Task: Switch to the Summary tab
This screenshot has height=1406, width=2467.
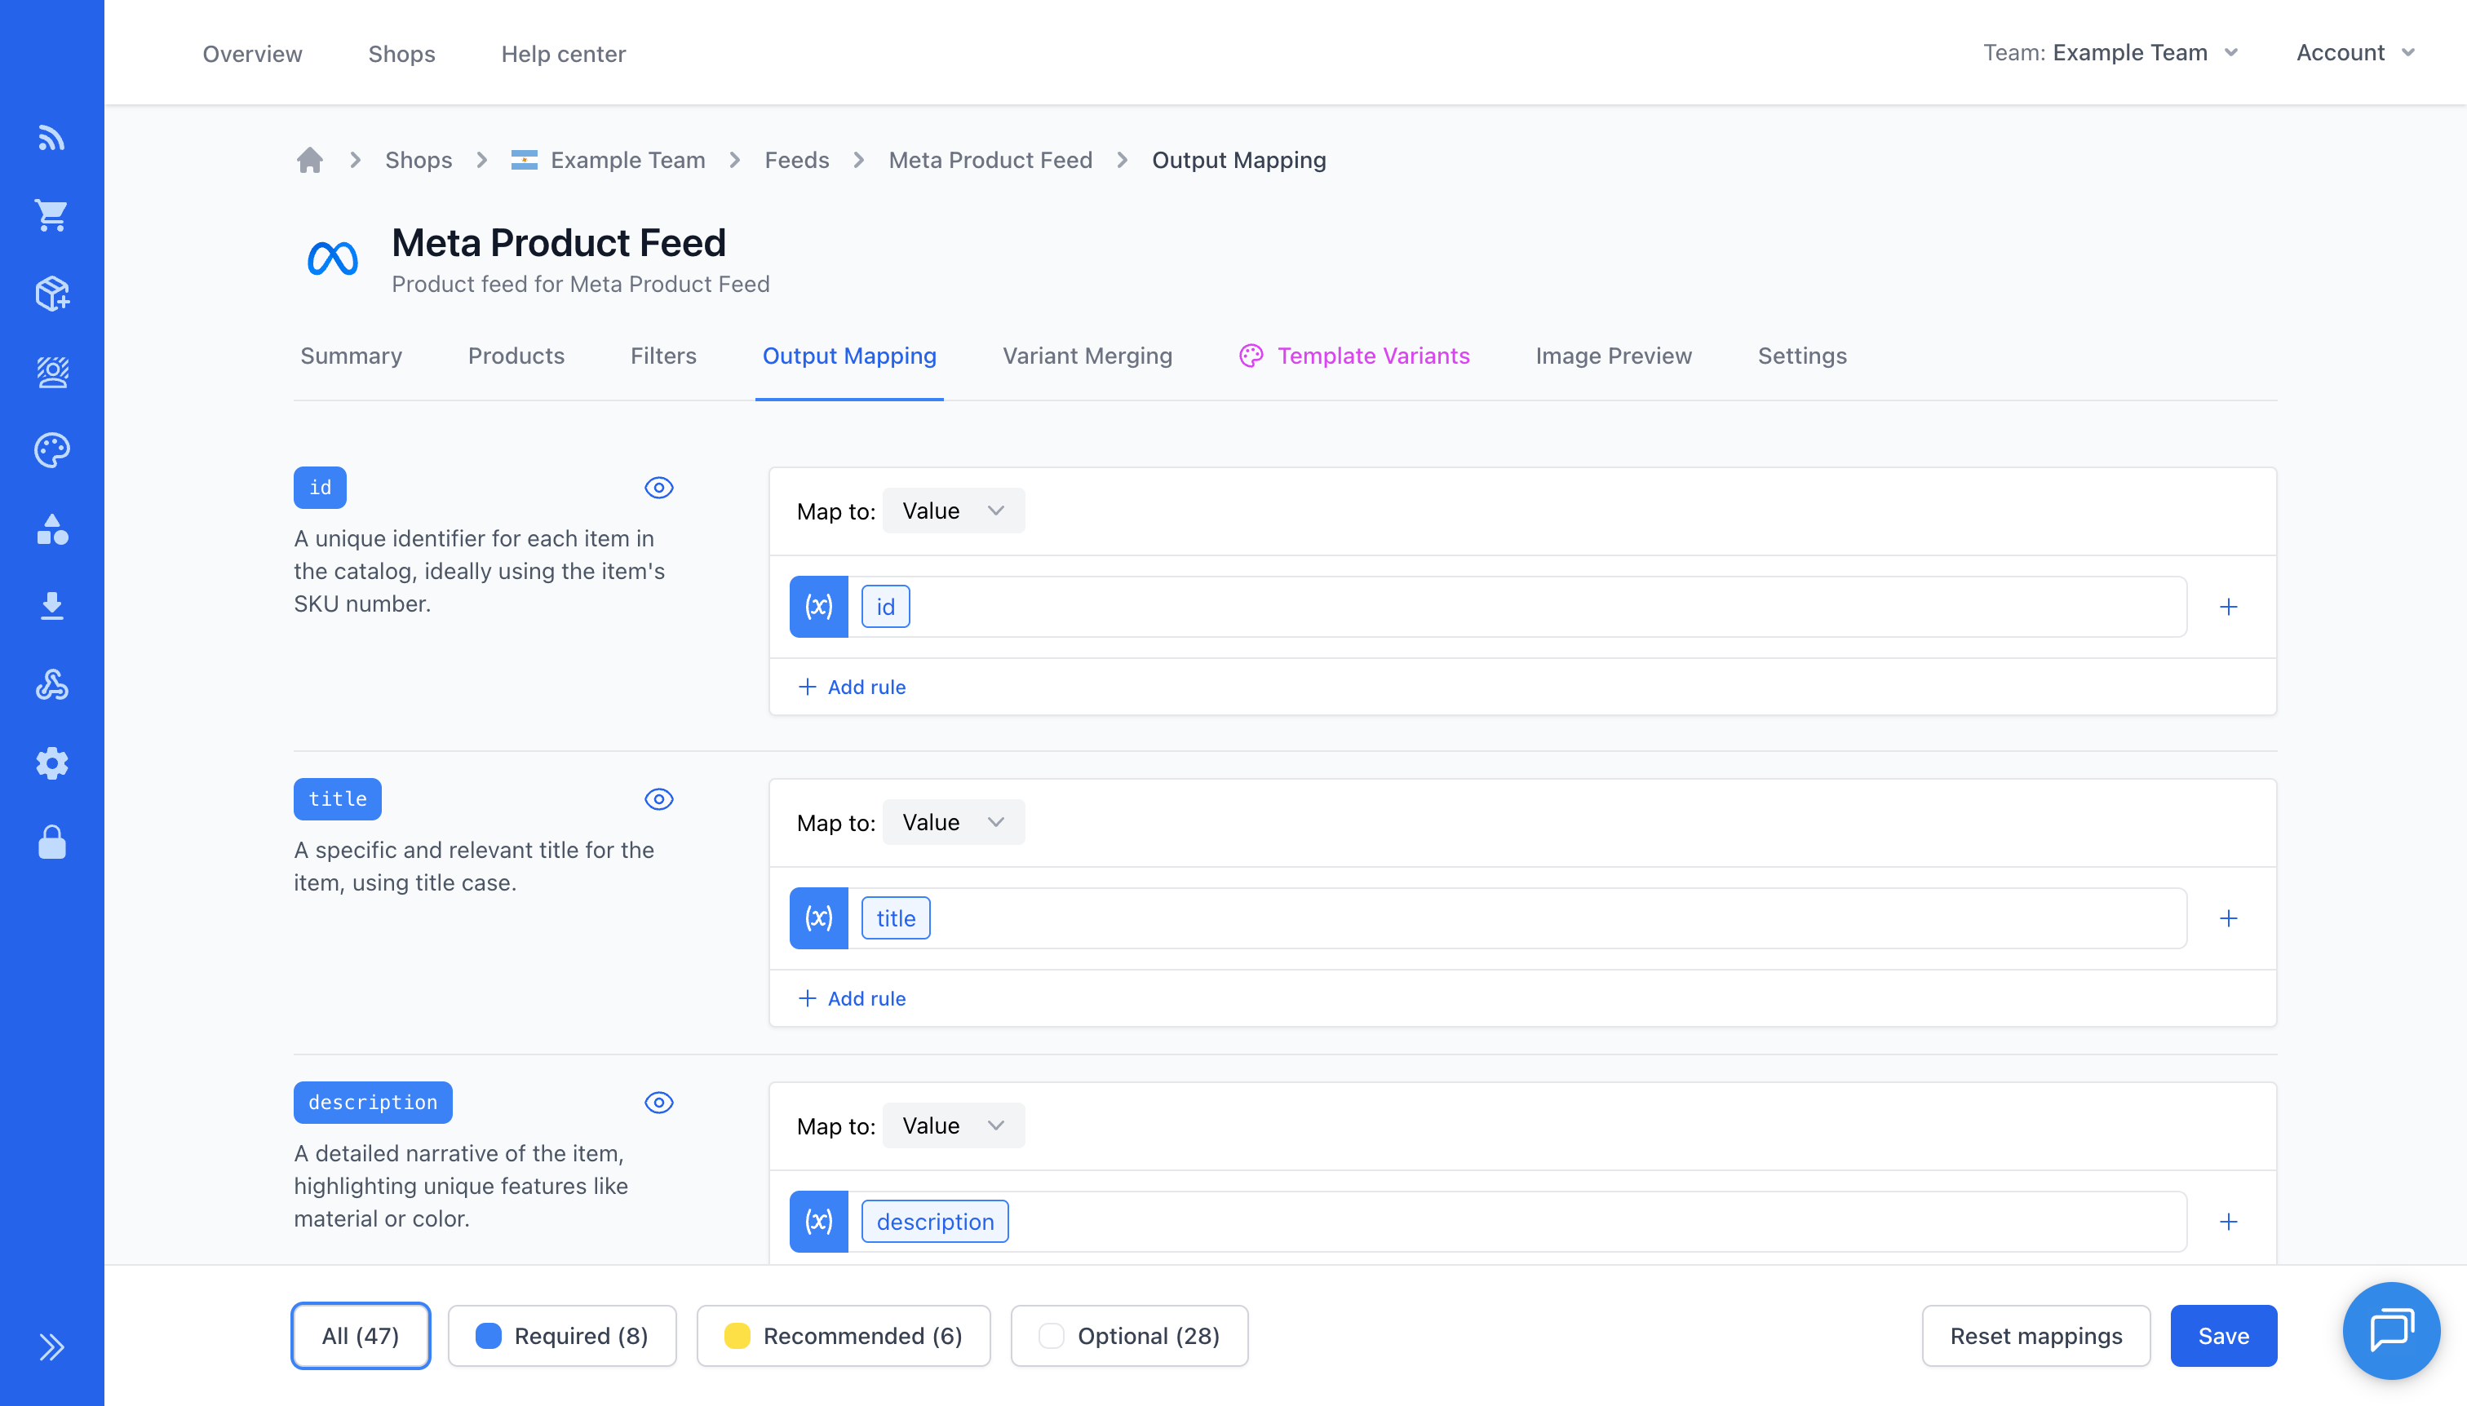Action: point(352,356)
